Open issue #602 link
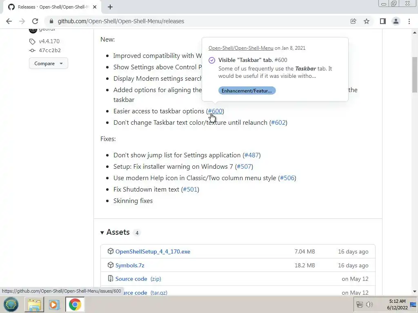Viewport: 418px width, 313px height. (278, 122)
